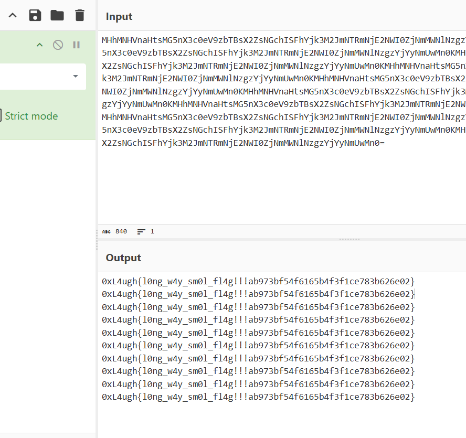The width and height of the screenshot is (466, 438).
Task: Set a breakpoint with the pause icon
Action: tap(77, 45)
